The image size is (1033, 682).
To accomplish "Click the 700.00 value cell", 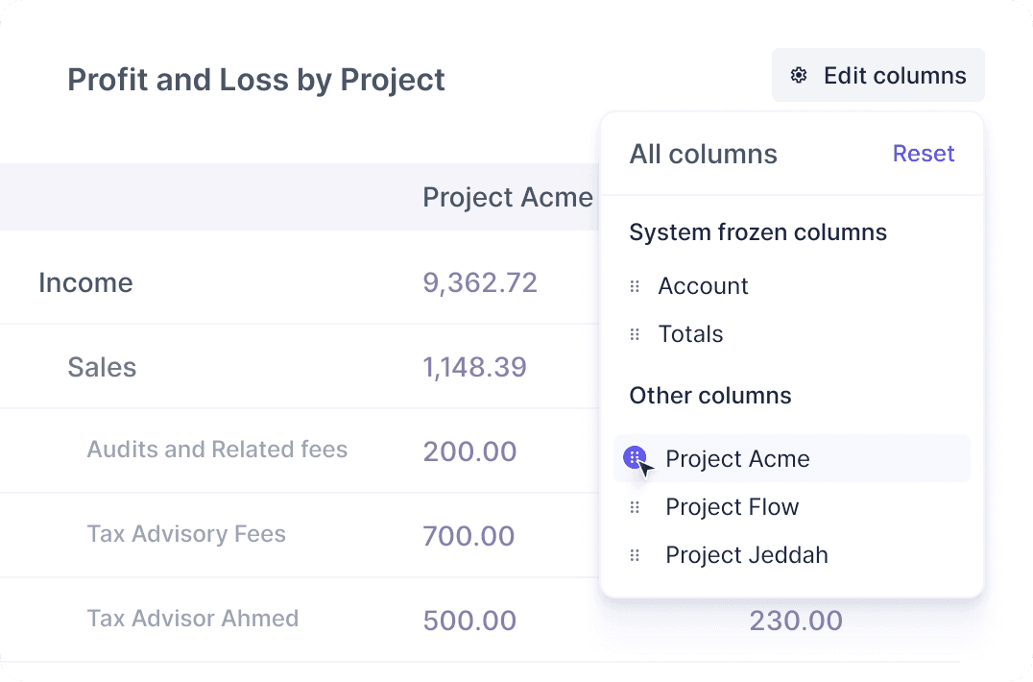I will coord(468,536).
